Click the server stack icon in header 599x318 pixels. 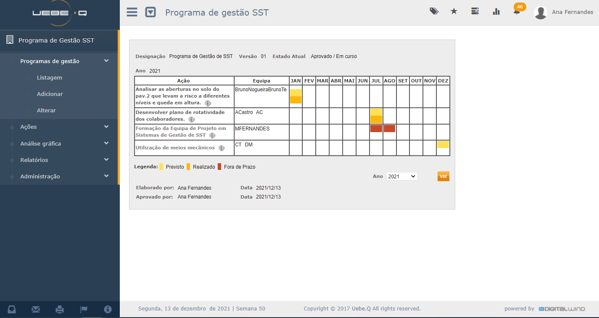click(x=475, y=11)
